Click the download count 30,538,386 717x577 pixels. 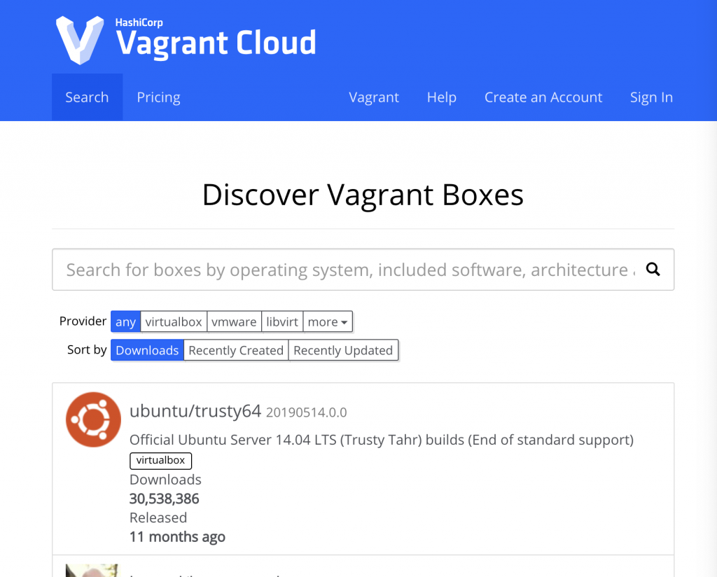point(164,499)
